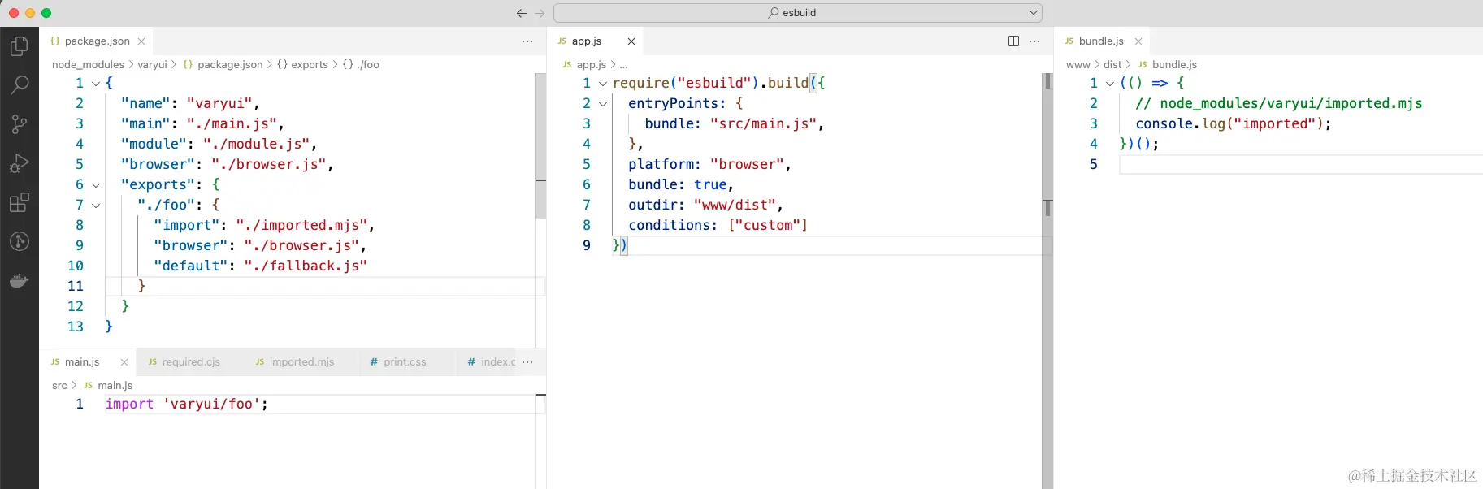
Task: Close the main.js tab
Action: pyautogui.click(x=124, y=362)
